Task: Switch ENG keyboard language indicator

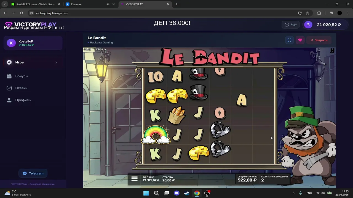Action: (309, 193)
